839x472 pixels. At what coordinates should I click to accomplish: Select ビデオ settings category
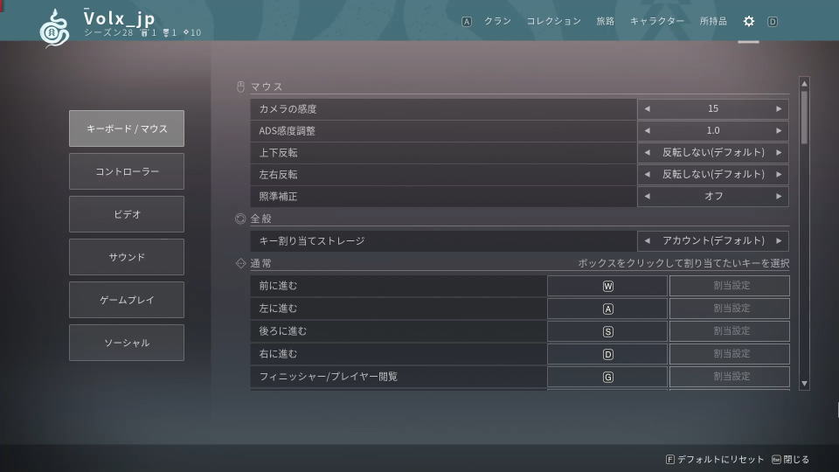click(127, 214)
